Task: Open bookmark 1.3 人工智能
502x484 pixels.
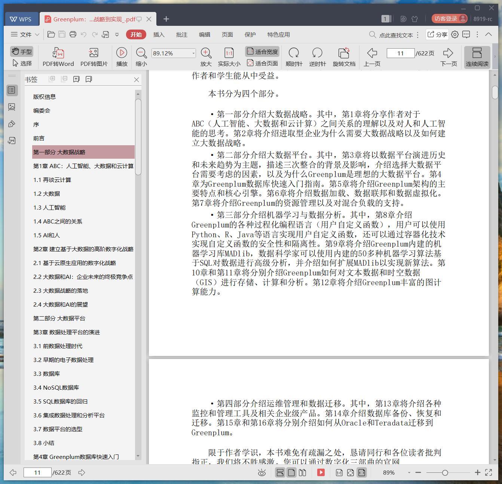Action: point(49,207)
